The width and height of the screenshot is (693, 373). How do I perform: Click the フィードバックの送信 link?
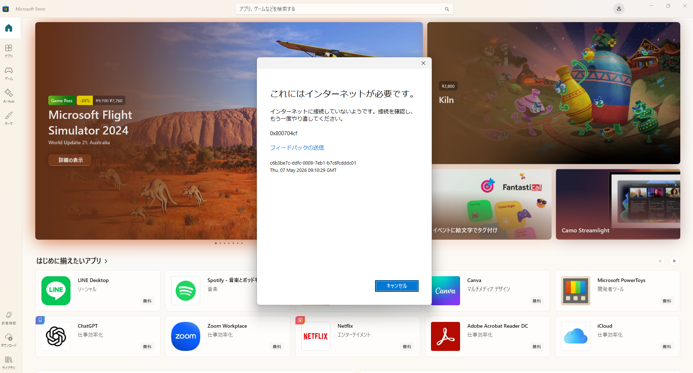click(x=297, y=148)
